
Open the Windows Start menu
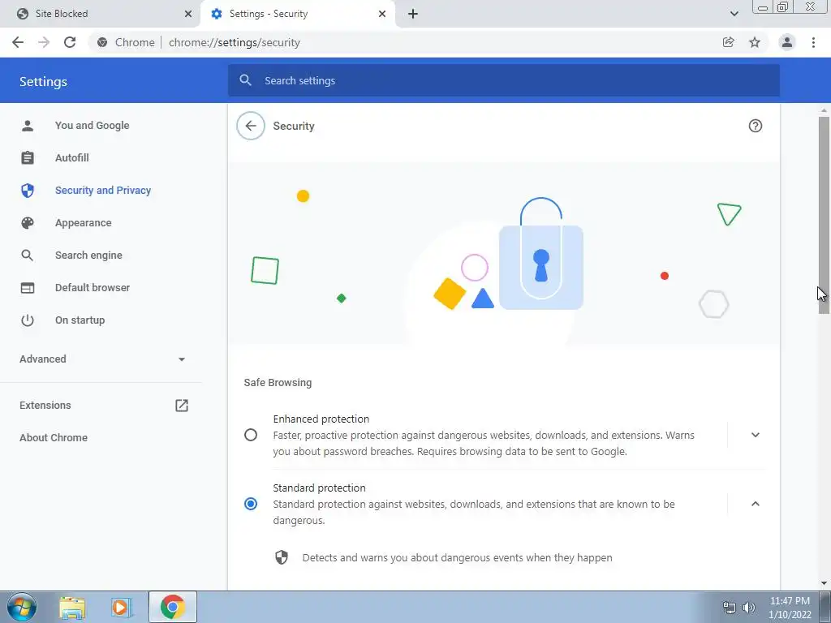point(22,607)
